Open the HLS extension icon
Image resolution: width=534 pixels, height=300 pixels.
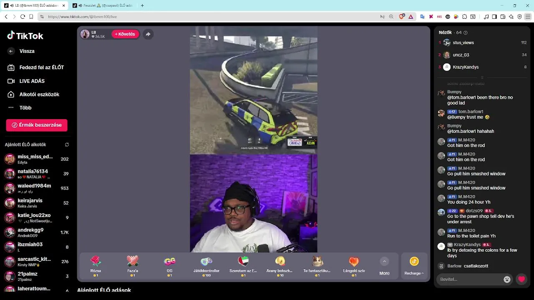coord(439,17)
